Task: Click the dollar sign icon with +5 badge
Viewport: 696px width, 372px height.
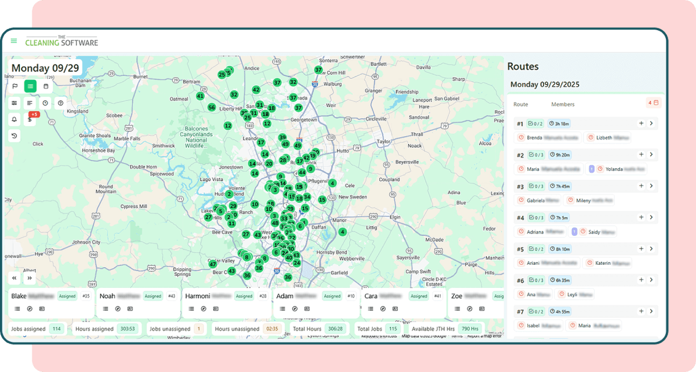Action: click(31, 119)
